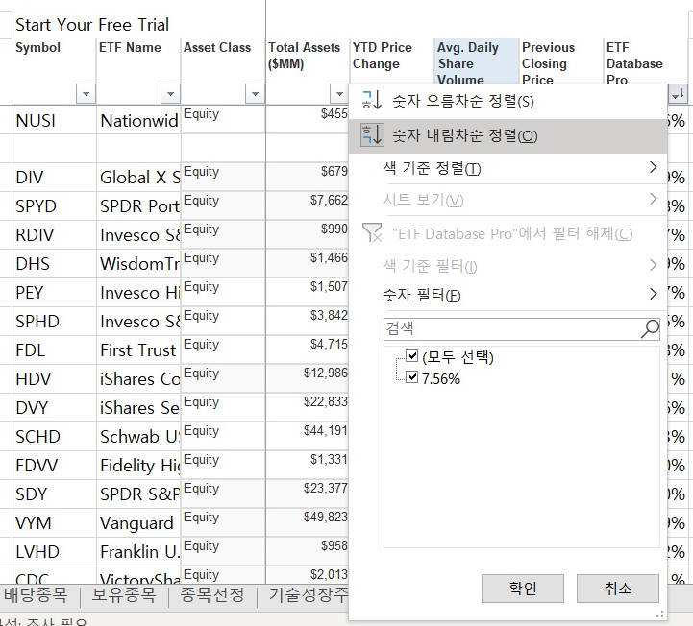The width and height of the screenshot is (693, 626).
Task: Select the NUSI symbol cell
Action: pyautogui.click(x=54, y=120)
